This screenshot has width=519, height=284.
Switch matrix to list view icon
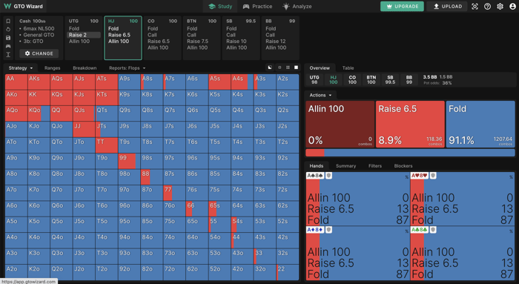coord(288,67)
